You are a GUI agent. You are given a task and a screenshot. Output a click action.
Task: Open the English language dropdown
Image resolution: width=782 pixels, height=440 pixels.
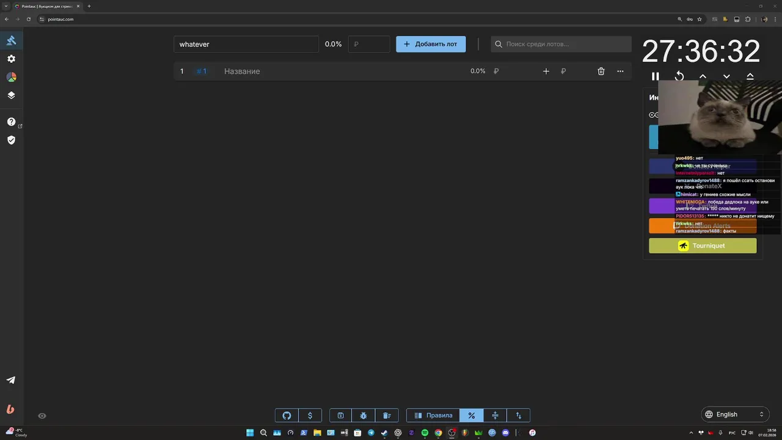[x=734, y=414]
